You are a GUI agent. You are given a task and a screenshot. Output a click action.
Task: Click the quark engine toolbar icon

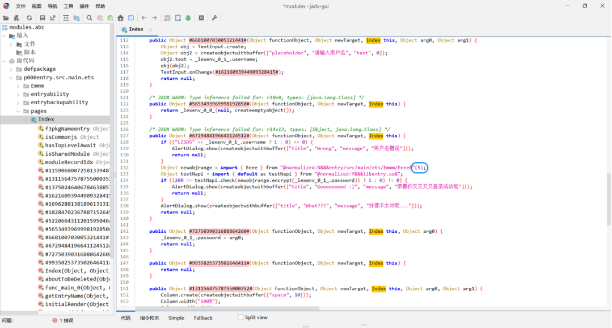pos(178,18)
